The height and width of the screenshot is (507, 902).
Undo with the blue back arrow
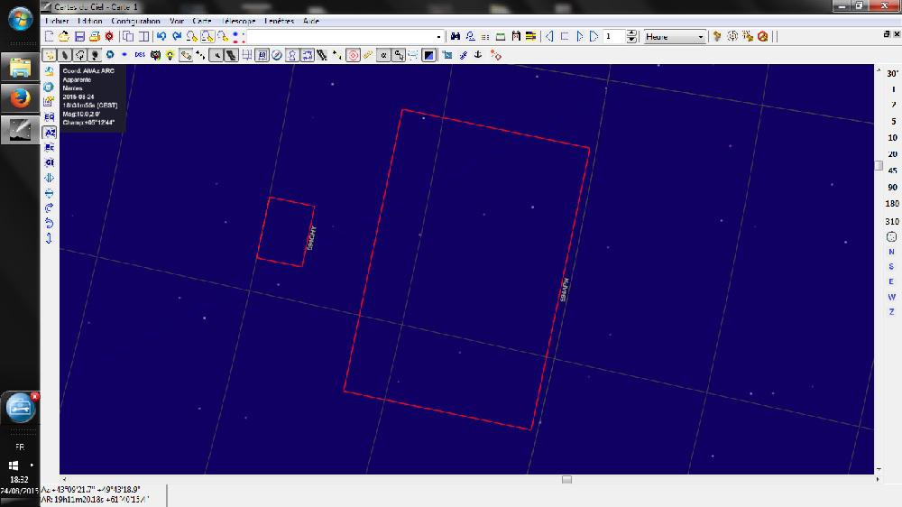point(161,36)
